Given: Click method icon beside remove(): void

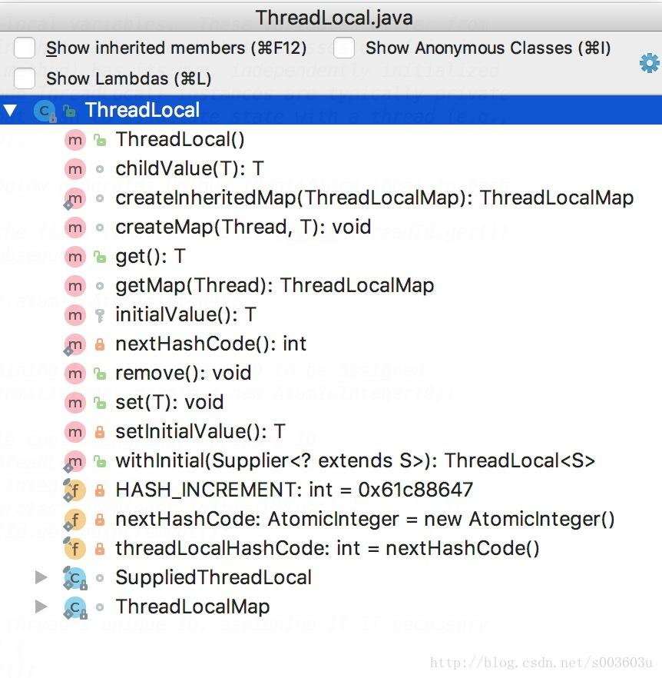Looking at the screenshot, I should tap(75, 374).
